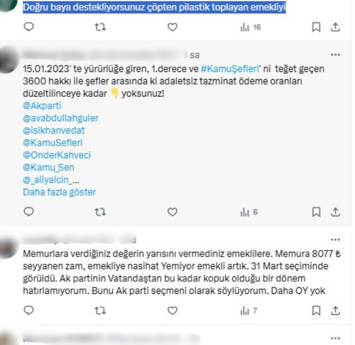Reply to the plastic-collecting retiree tweet
The height and width of the screenshot is (345, 355).
(x=29, y=27)
